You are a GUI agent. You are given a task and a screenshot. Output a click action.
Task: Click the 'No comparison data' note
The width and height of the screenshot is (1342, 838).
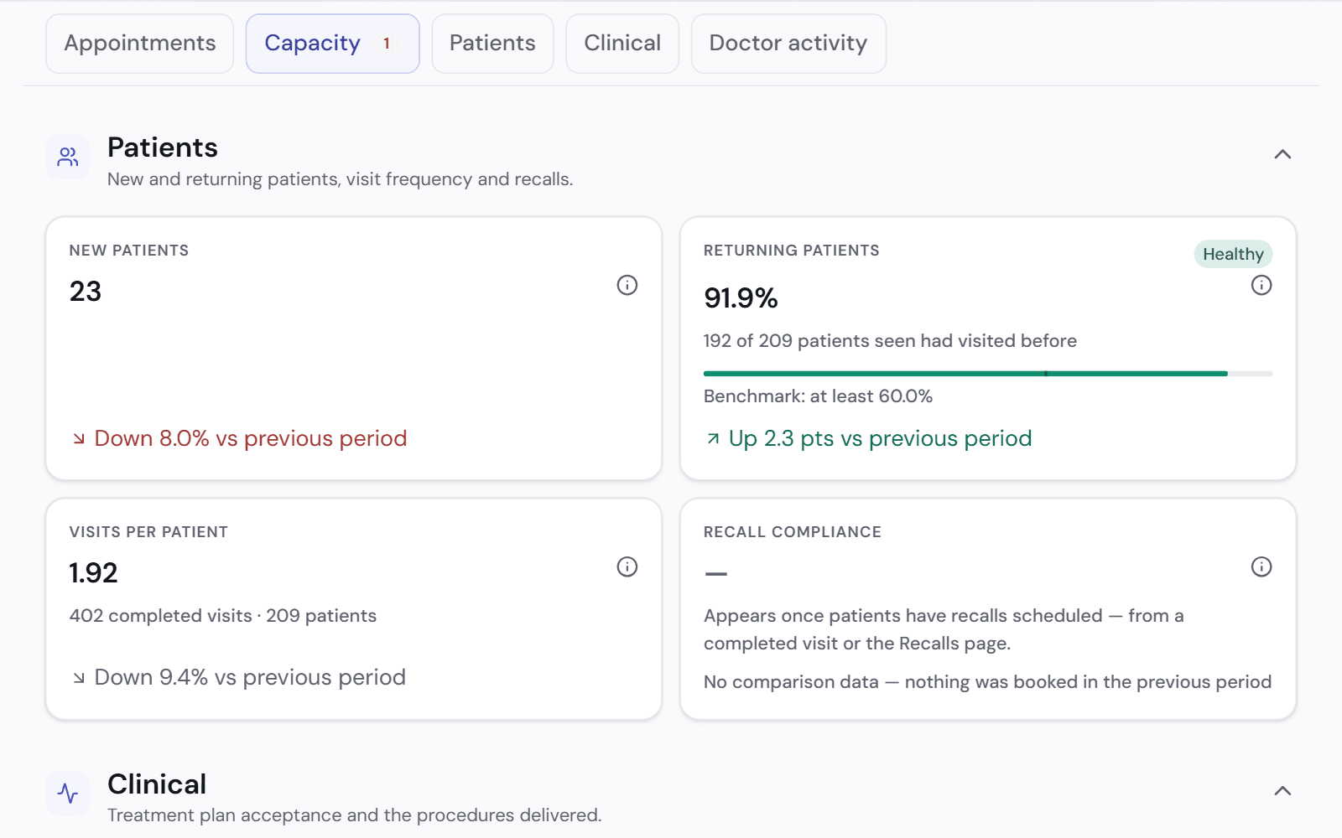[x=987, y=682]
